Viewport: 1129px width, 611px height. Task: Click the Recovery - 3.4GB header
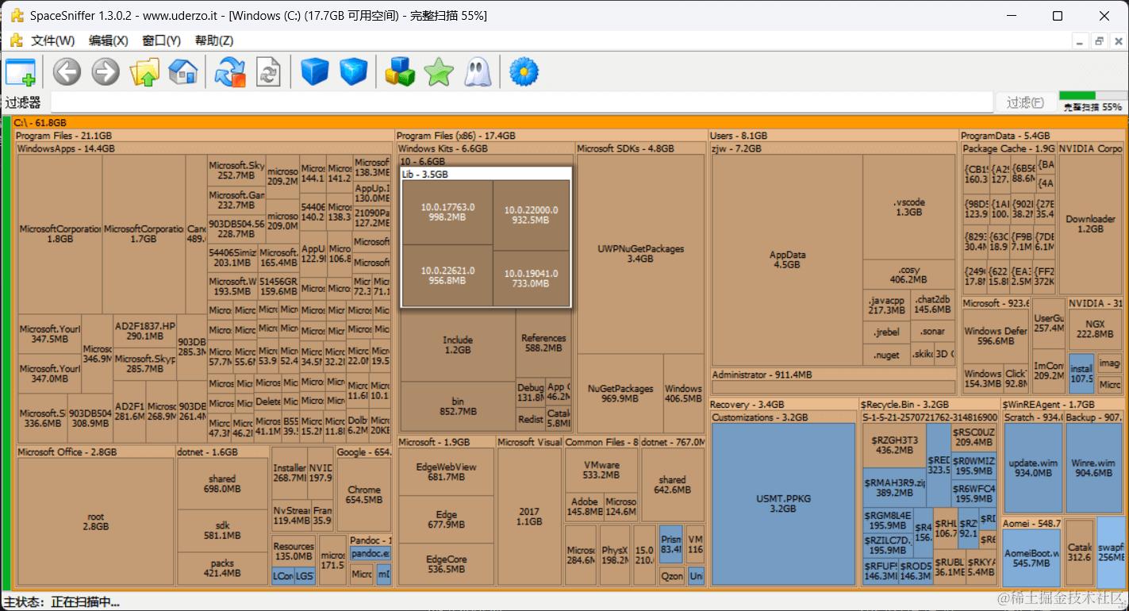tap(782, 405)
